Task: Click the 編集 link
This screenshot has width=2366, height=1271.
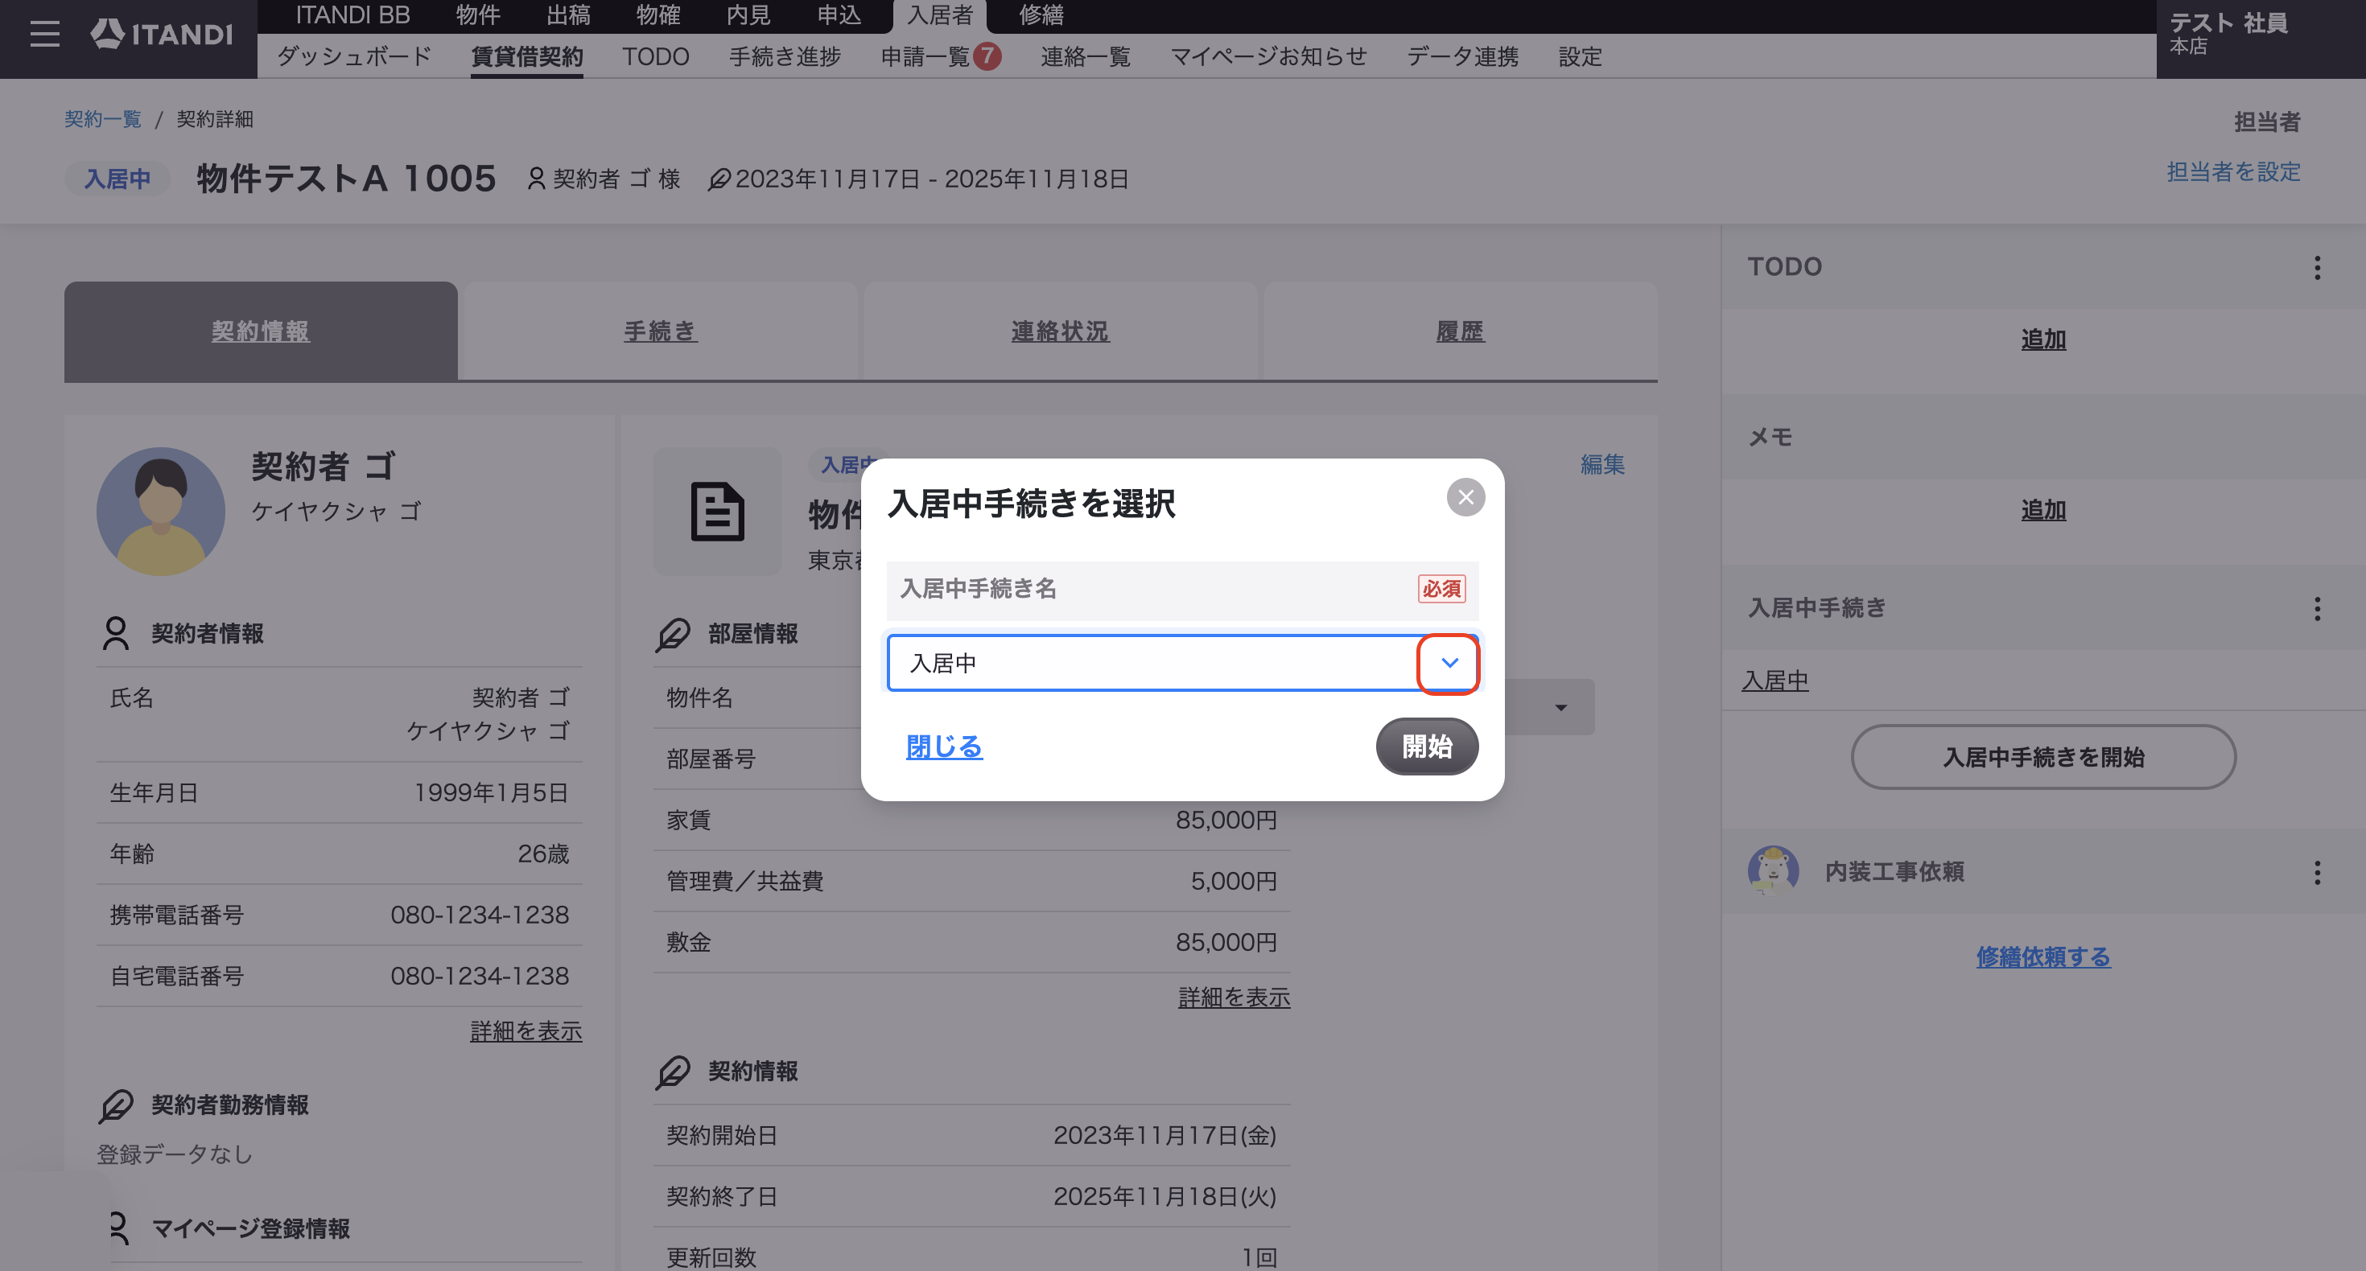Action: pos(1601,465)
